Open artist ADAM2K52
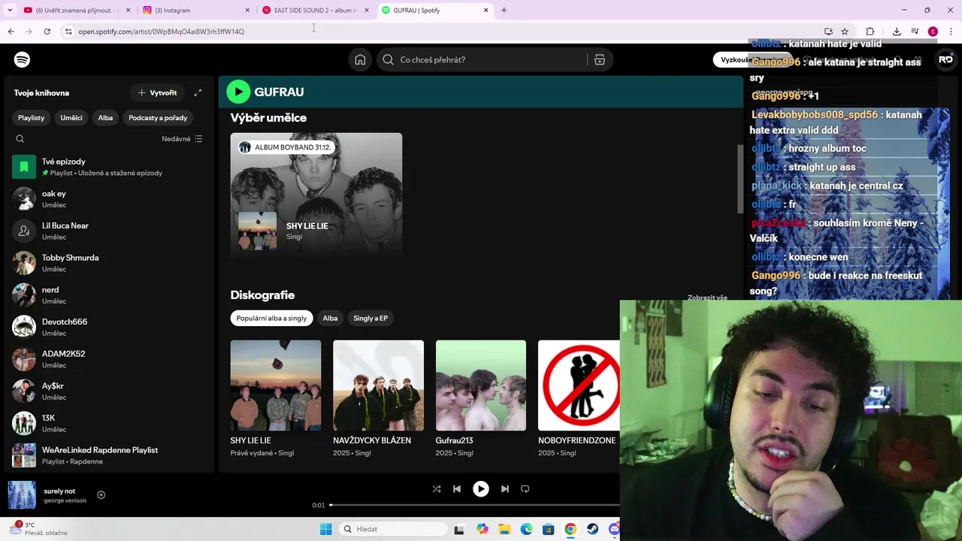Image resolution: width=962 pixels, height=541 pixels. (x=110, y=359)
